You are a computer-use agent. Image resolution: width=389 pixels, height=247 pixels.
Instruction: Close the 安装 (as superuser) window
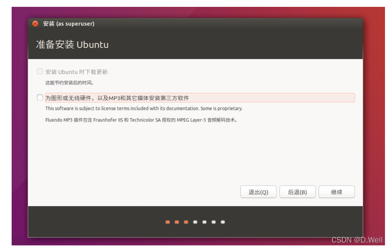(x=35, y=24)
